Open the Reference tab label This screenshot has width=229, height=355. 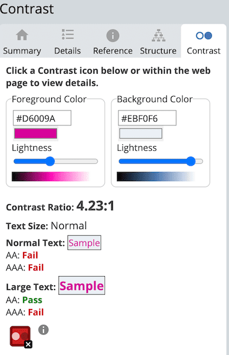coord(113,51)
